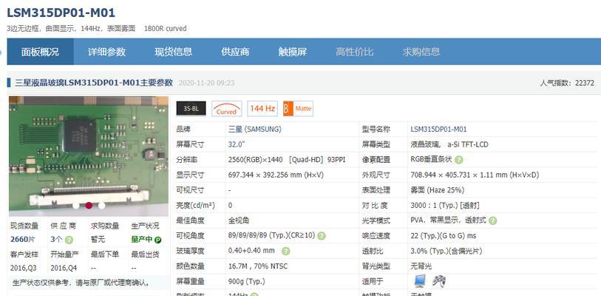Select the first image carousel dot
The image size is (601, 296).
tap(76, 206)
